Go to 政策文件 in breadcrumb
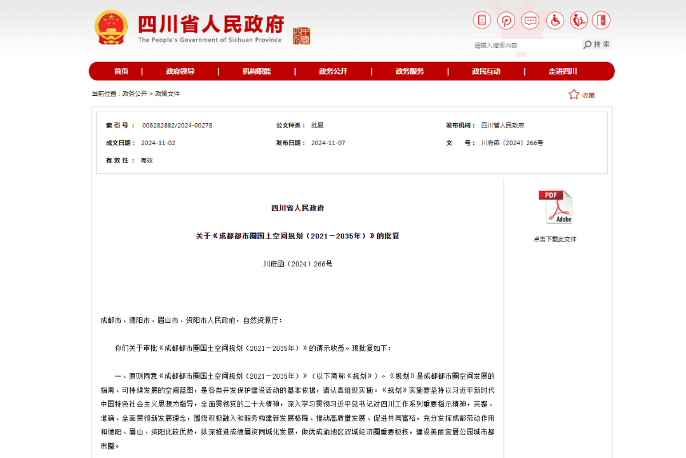Viewport: 686px width, 458px height. coord(168,93)
